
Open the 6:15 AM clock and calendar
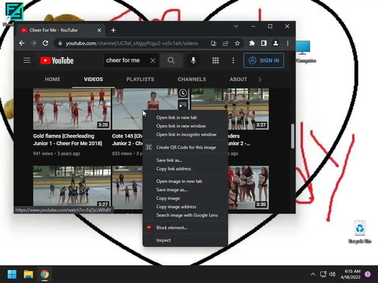(351, 274)
